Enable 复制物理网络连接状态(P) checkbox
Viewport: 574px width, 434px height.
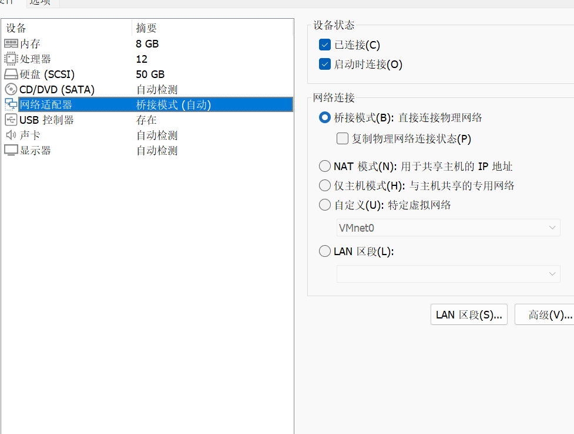tap(343, 138)
